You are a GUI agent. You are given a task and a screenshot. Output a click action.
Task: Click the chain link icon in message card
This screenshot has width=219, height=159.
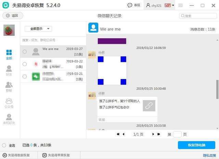[x=149, y=106]
